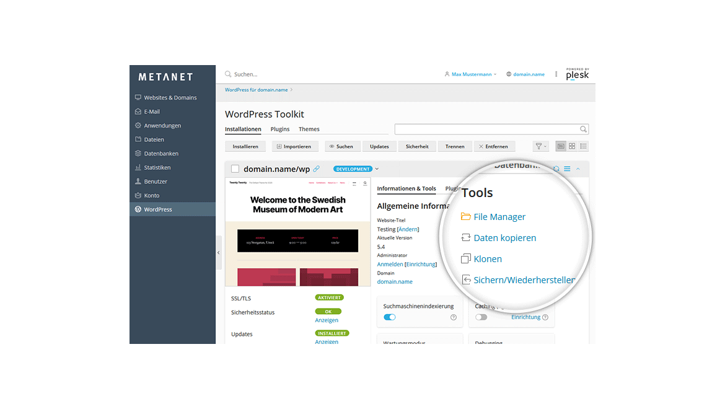Switch to tile grid view layout

[x=572, y=146]
